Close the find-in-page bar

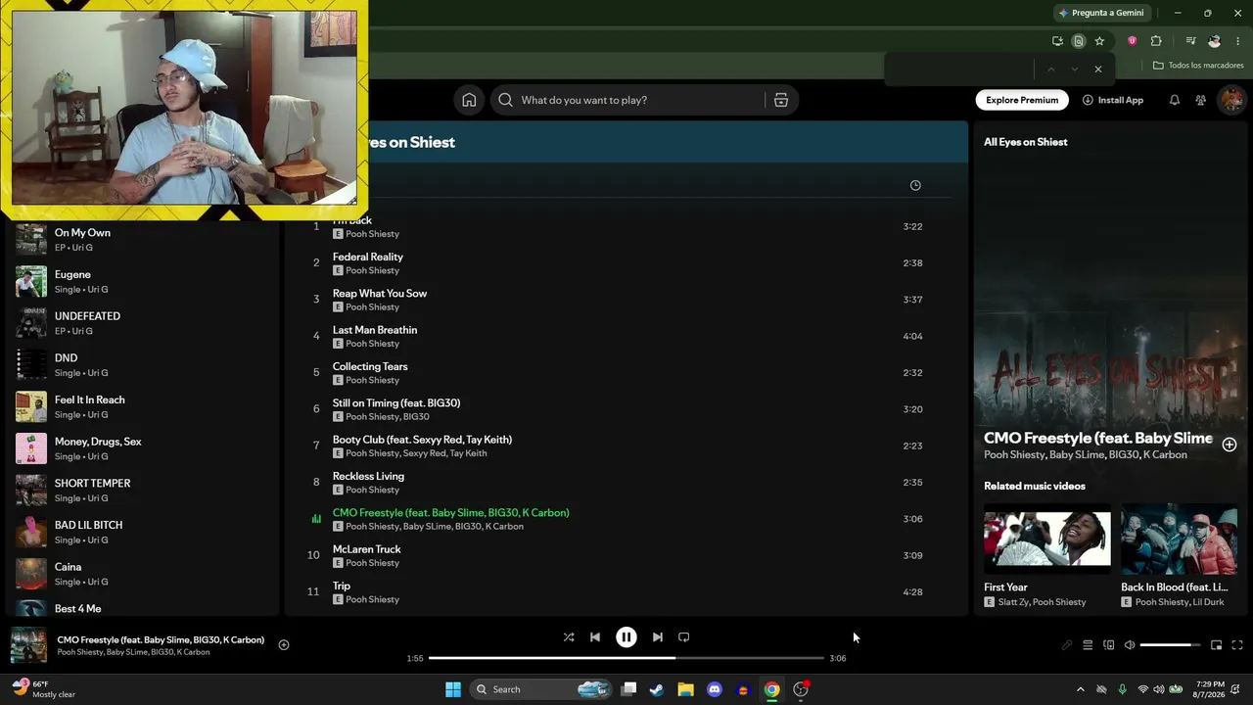pos(1098,70)
